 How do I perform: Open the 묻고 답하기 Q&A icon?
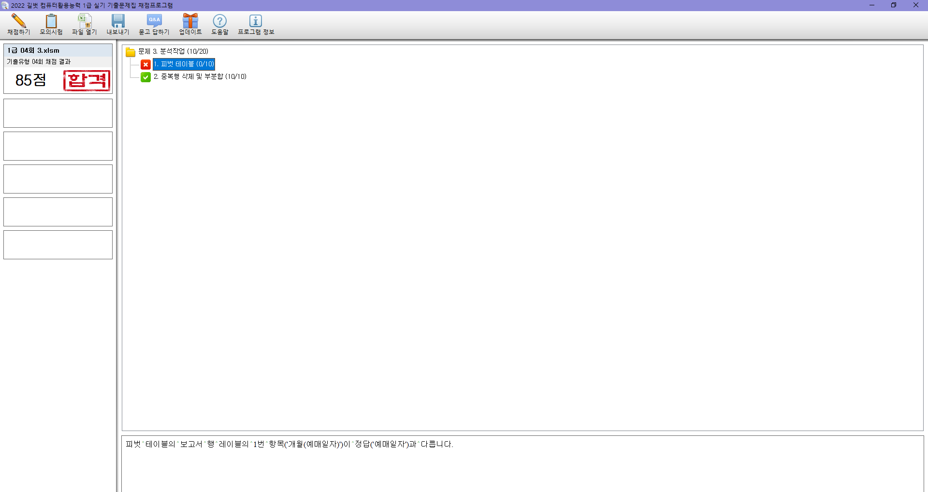point(154,21)
